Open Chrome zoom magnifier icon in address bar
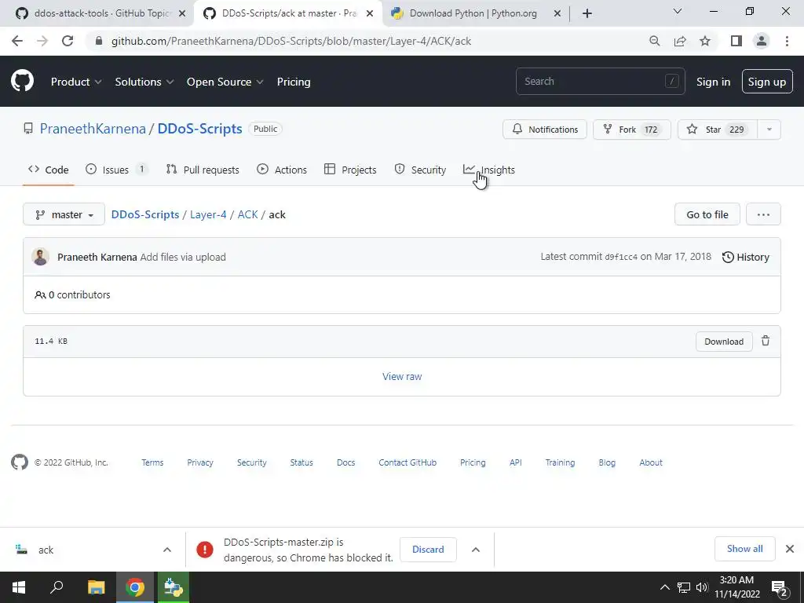Viewport: 804px width, 603px height. point(654,41)
